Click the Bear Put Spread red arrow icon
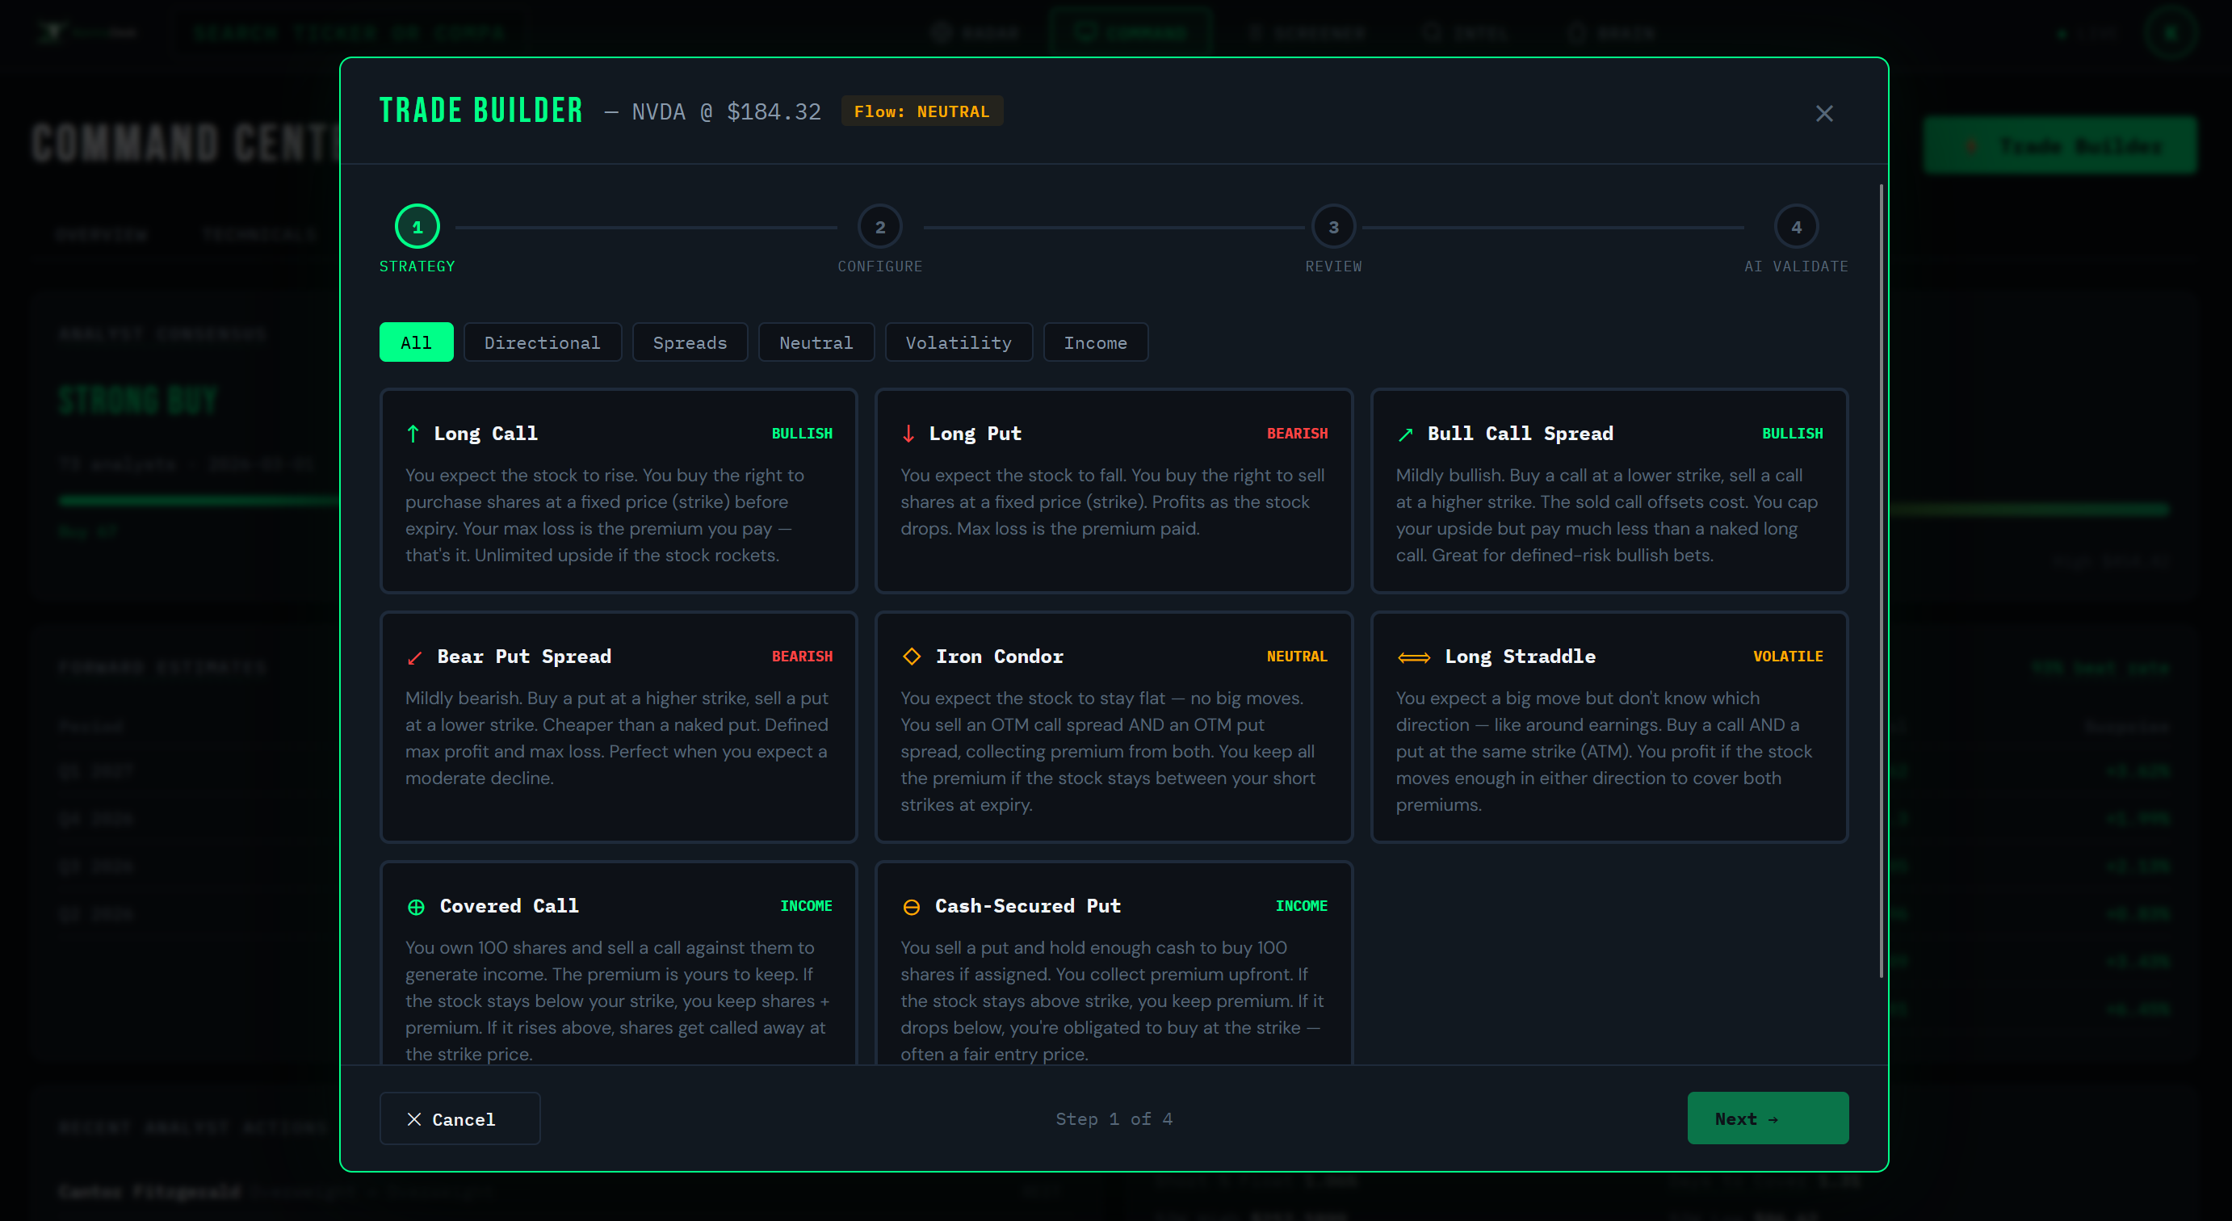The image size is (2232, 1221). 414,657
